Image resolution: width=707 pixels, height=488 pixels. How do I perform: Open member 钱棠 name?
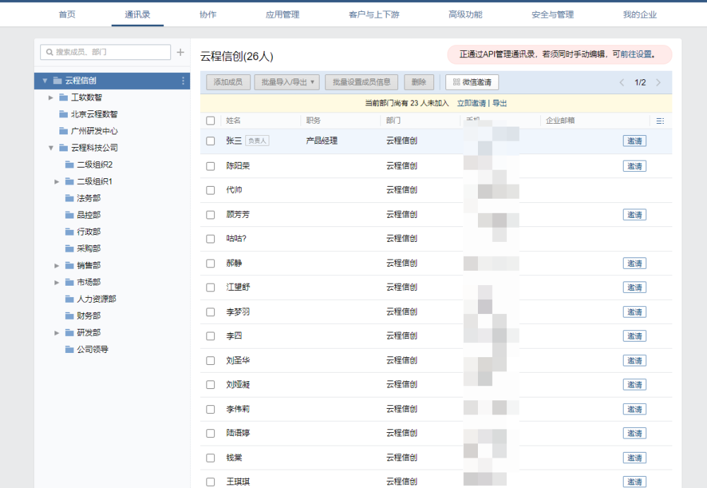[x=234, y=458]
